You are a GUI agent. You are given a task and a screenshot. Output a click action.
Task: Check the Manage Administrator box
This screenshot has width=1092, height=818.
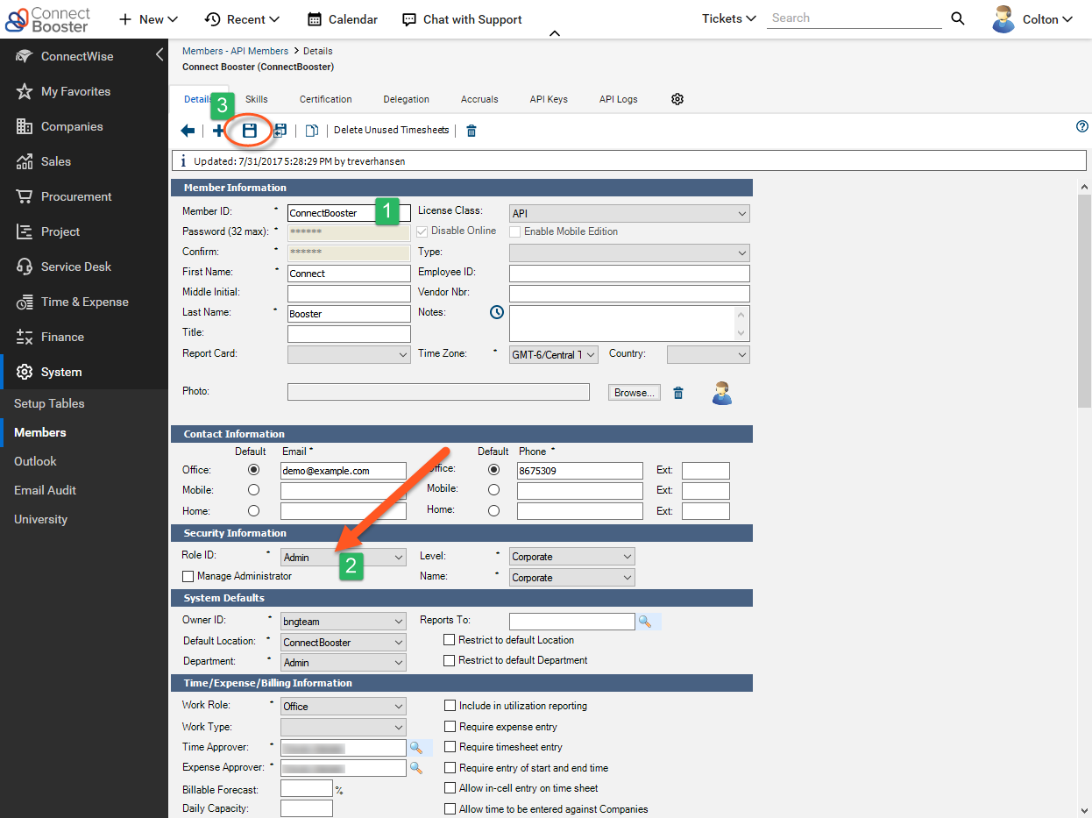188,576
